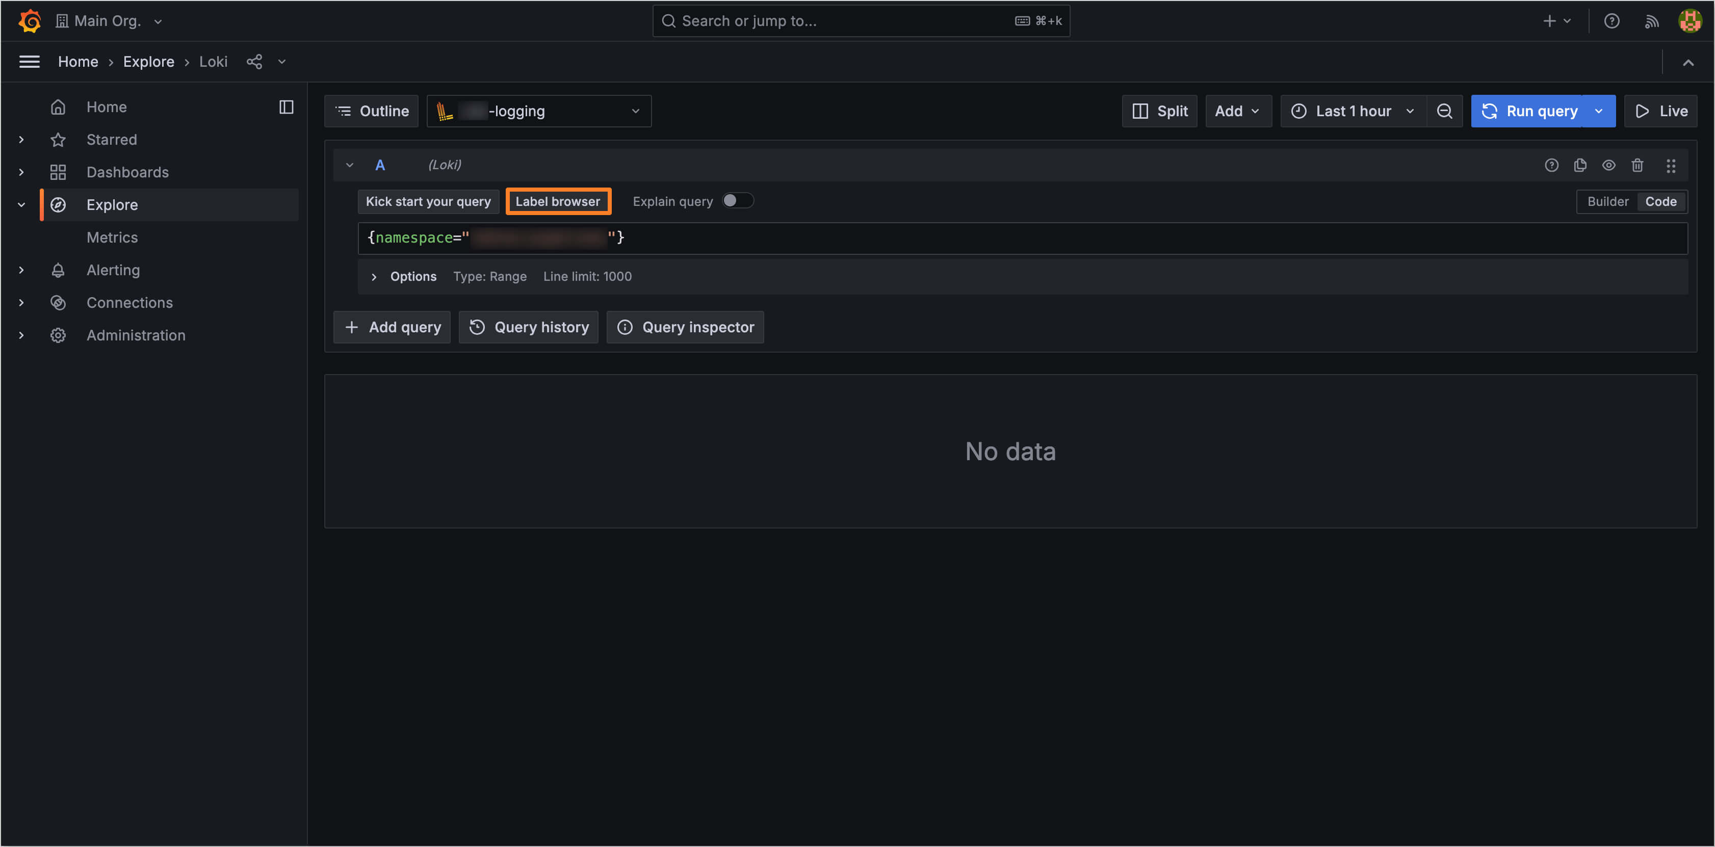Click into the namespace query editor
Viewport: 1715px width, 847px height.
pyautogui.click(x=1023, y=238)
